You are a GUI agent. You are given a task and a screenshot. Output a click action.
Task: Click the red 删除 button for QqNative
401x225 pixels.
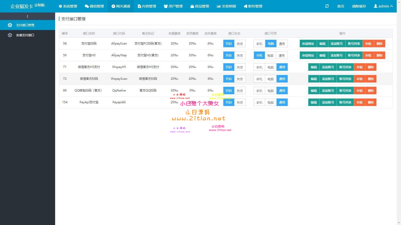(x=371, y=90)
